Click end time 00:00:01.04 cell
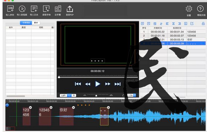Screen dimensions: 207x132 tap(177, 32)
